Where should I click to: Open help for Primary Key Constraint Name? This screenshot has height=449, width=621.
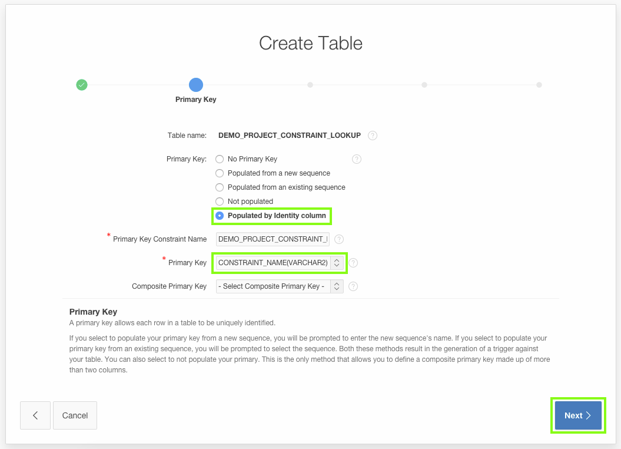tap(338, 239)
